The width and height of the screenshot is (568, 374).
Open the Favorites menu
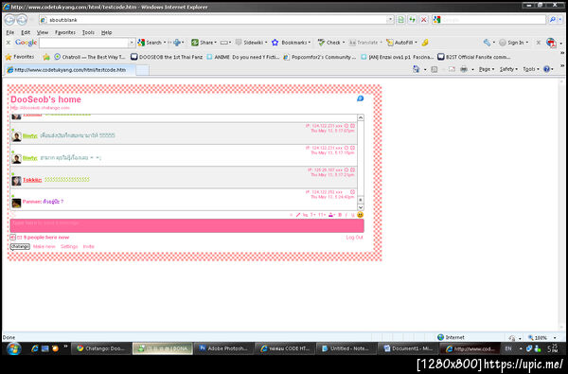point(65,32)
